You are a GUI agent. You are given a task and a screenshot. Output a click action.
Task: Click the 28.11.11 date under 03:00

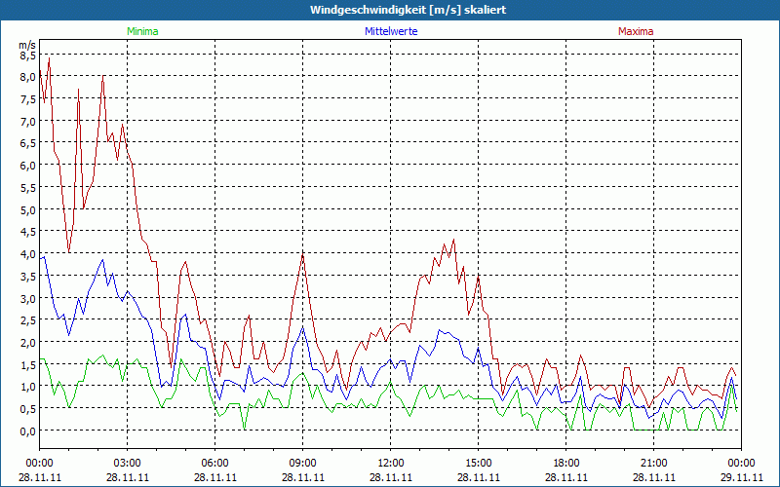128,477
